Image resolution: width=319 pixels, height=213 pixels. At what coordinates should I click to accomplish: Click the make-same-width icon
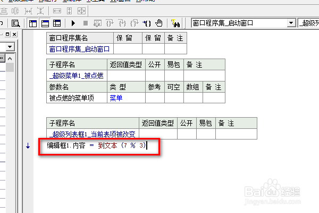point(57,11)
